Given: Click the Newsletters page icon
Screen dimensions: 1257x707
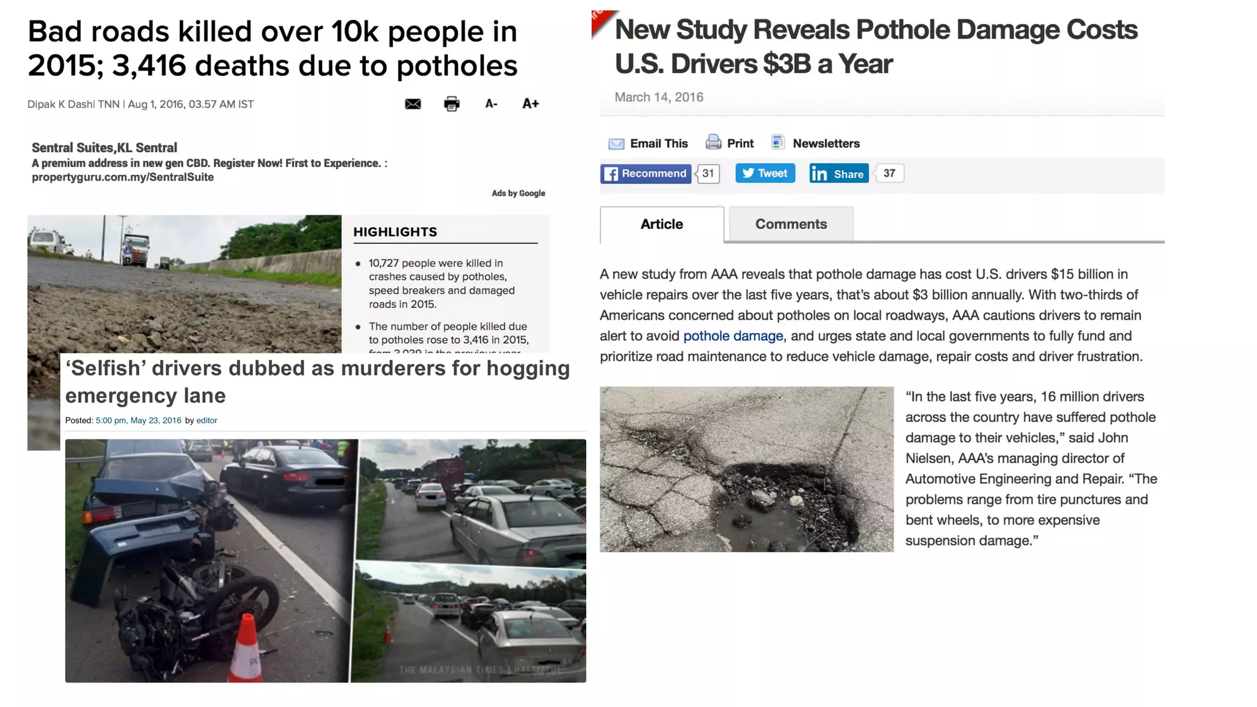Looking at the screenshot, I should click(x=778, y=142).
